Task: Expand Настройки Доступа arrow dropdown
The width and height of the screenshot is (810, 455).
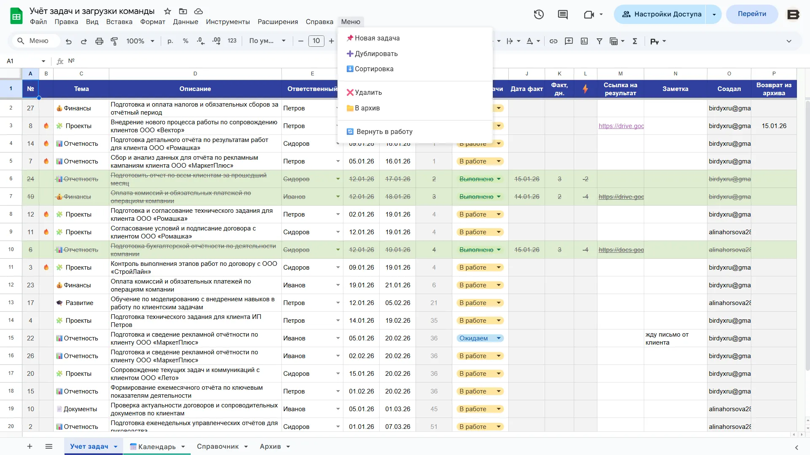Action: click(x=714, y=14)
